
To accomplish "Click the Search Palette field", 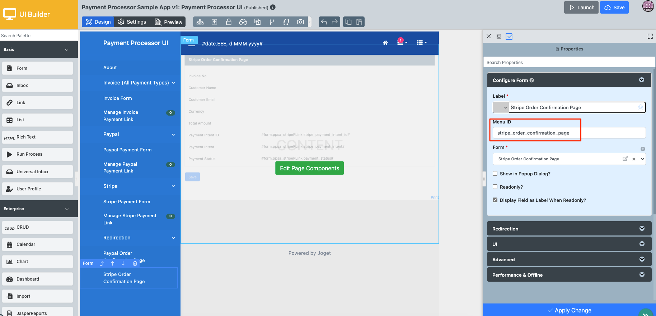I will [39, 35].
